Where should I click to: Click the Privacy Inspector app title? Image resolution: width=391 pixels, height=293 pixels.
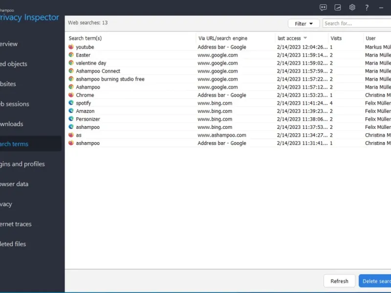[x=29, y=17]
